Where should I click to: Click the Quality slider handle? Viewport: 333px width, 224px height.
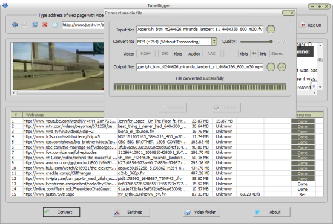(271, 42)
